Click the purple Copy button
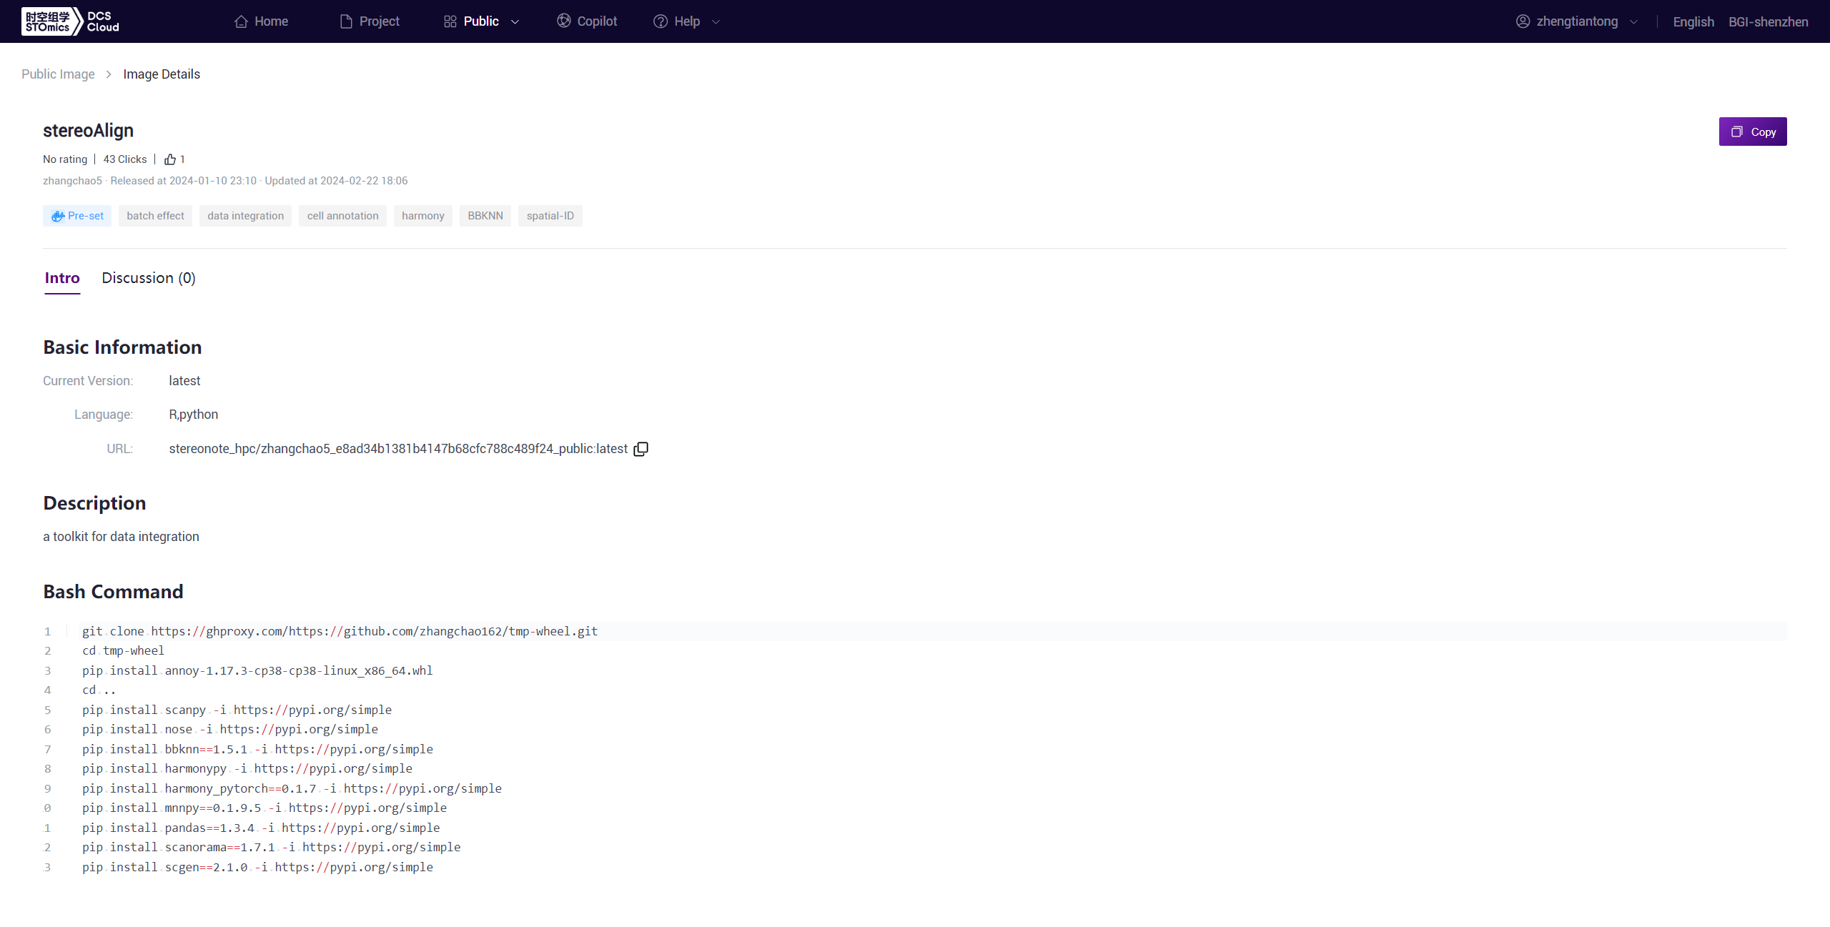 click(1753, 132)
